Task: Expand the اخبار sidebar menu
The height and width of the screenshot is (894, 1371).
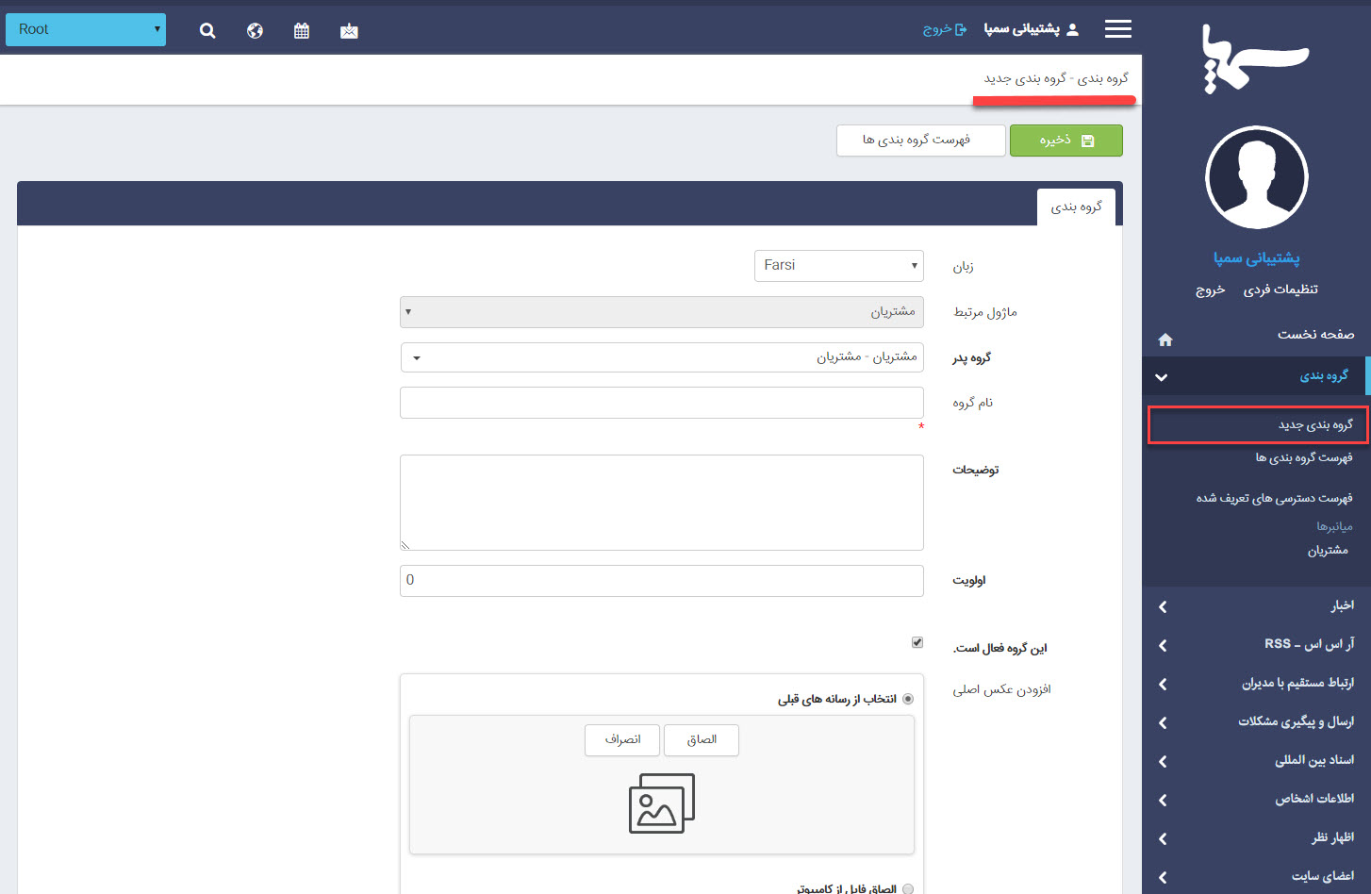Action: pyautogui.click(x=1255, y=604)
